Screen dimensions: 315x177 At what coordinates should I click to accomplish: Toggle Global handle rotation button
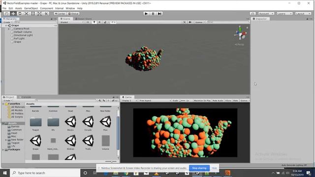point(73,14)
